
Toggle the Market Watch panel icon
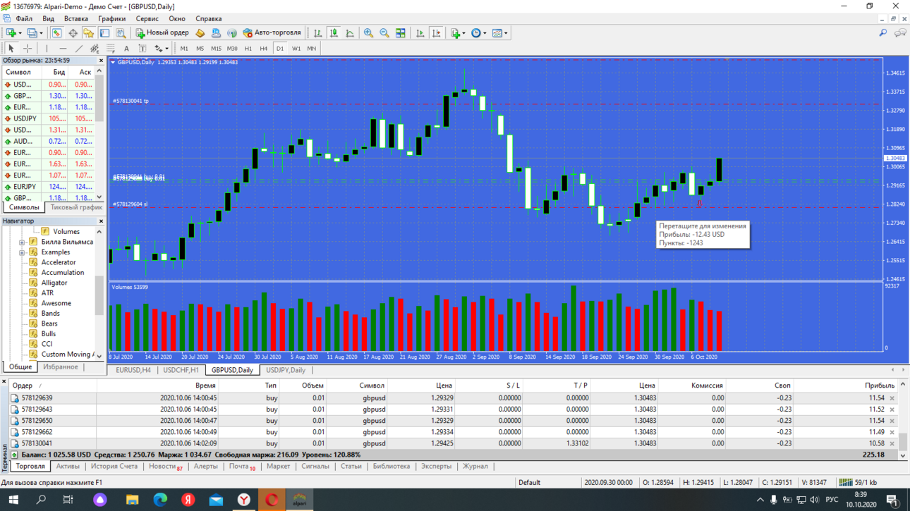[56, 33]
